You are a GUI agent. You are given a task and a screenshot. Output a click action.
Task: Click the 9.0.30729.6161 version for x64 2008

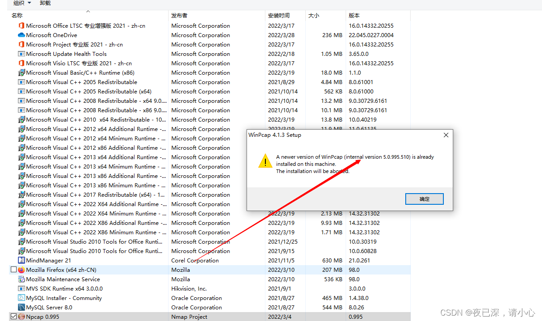point(368,101)
